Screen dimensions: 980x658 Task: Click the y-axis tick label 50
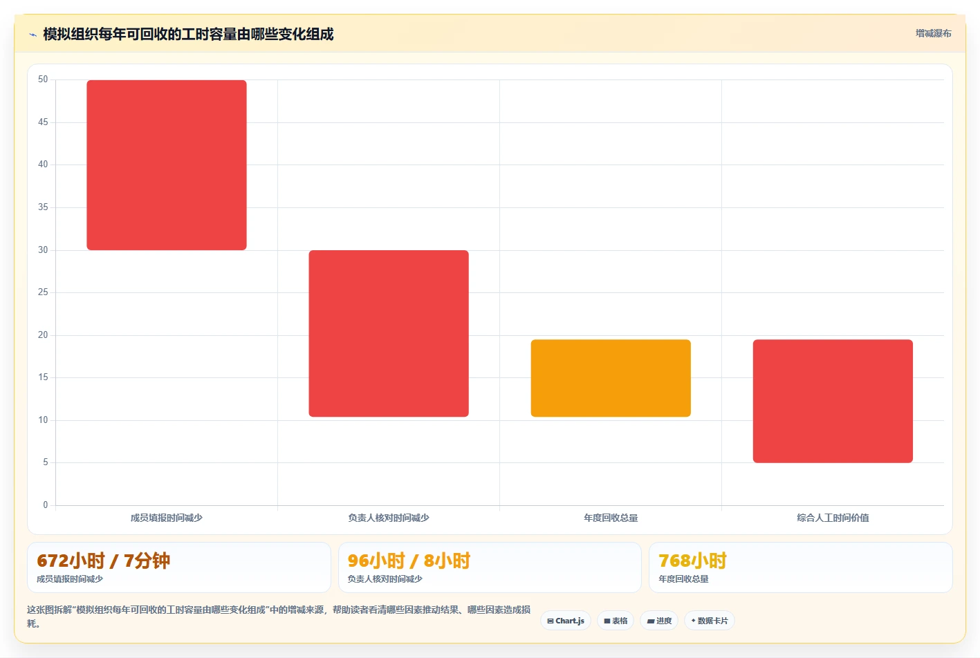[x=43, y=79]
